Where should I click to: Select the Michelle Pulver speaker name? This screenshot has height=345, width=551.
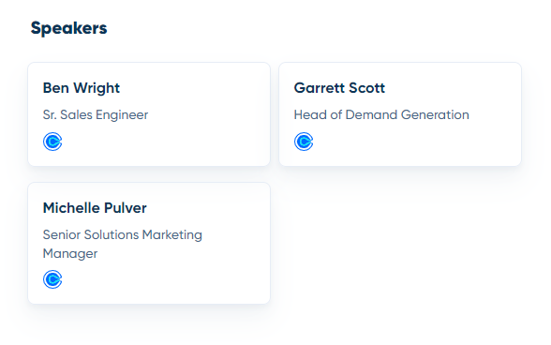[95, 208]
